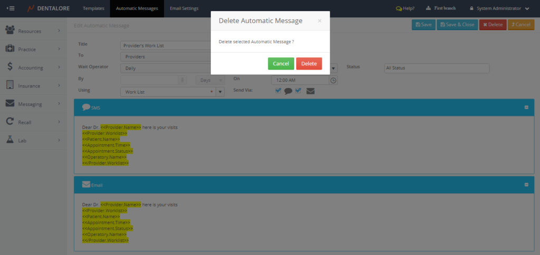The width and height of the screenshot is (540, 255).
Task: Open the Recall refresh icon
Action: (10, 122)
